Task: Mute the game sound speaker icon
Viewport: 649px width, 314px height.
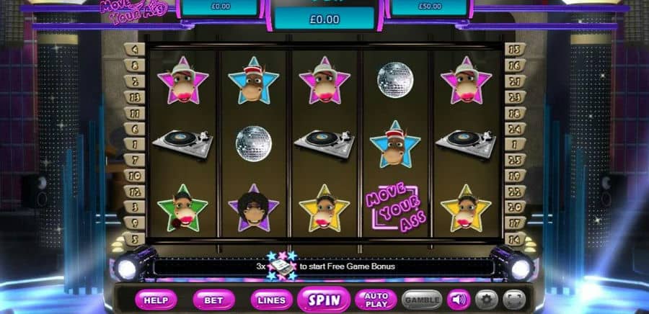Action: pos(458,300)
